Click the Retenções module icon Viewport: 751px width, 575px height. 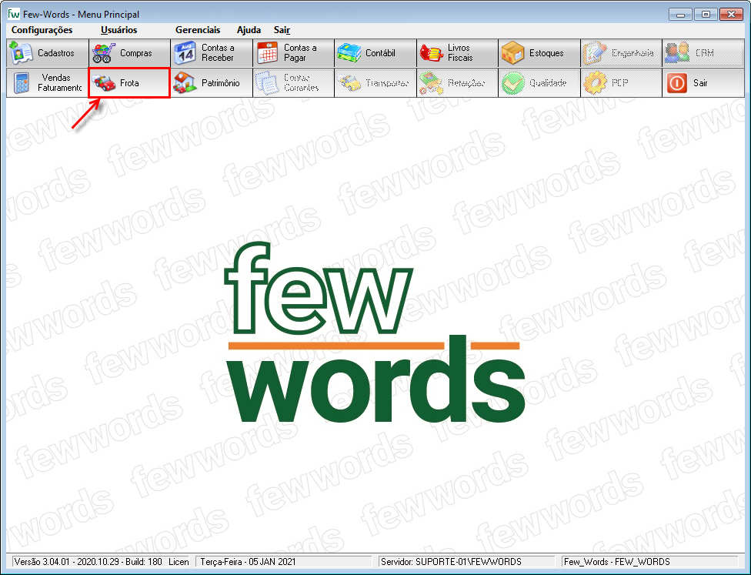click(431, 83)
